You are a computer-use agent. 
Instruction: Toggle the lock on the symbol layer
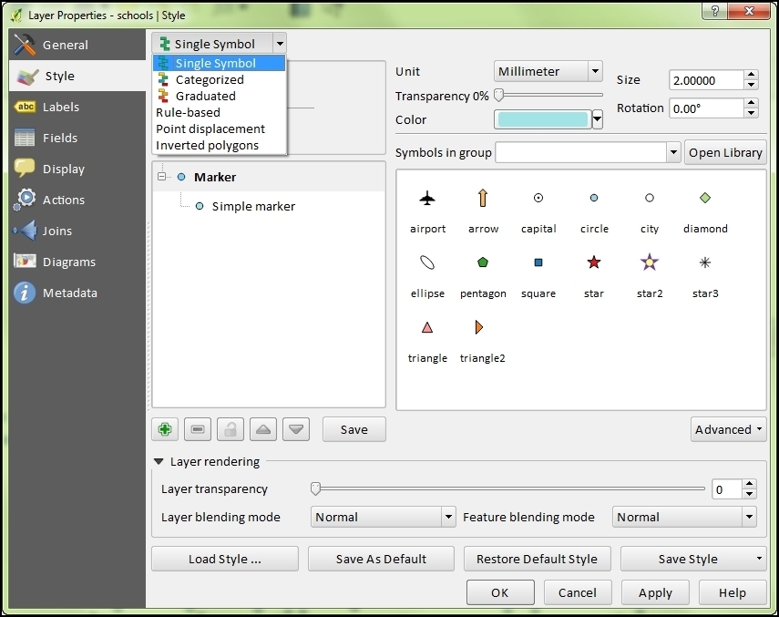231,429
